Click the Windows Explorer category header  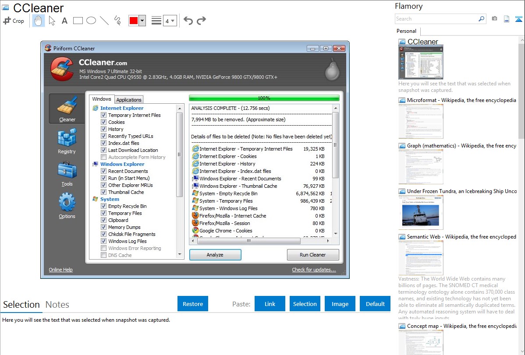(122, 164)
